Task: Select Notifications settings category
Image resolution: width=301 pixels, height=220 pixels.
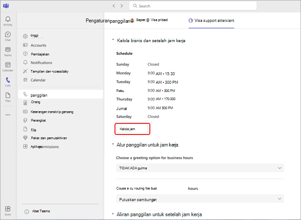Action: [x=41, y=63]
